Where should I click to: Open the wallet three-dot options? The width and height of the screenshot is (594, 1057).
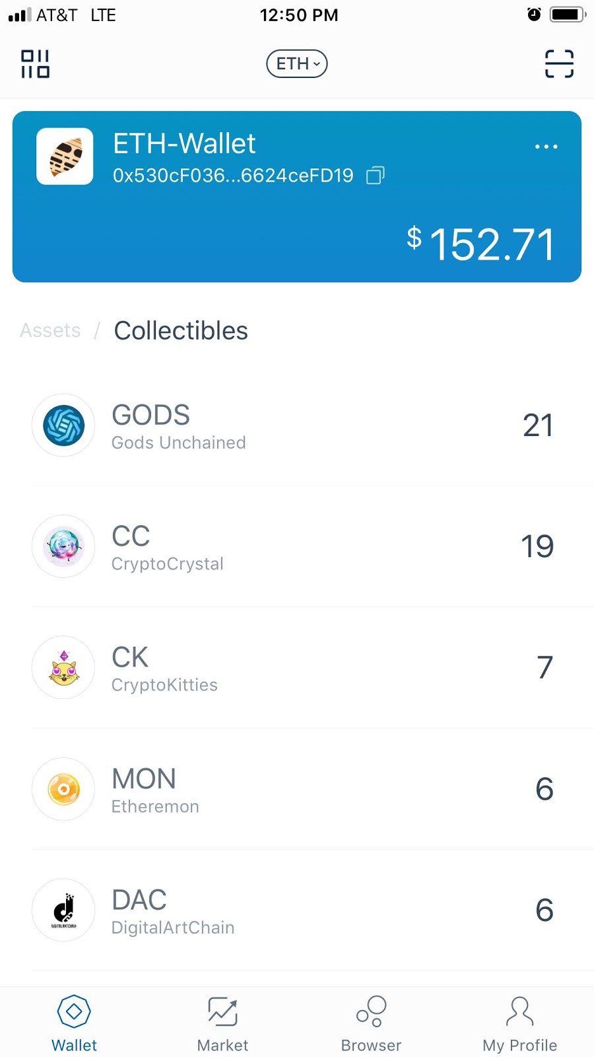pyautogui.click(x=546, y=147)
